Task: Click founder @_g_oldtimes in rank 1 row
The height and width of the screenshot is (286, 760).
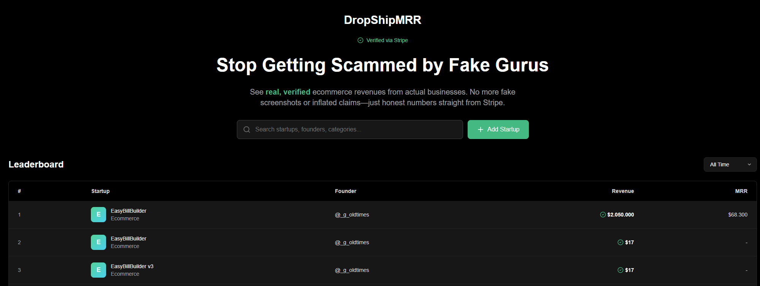Action: click(352, 215)
